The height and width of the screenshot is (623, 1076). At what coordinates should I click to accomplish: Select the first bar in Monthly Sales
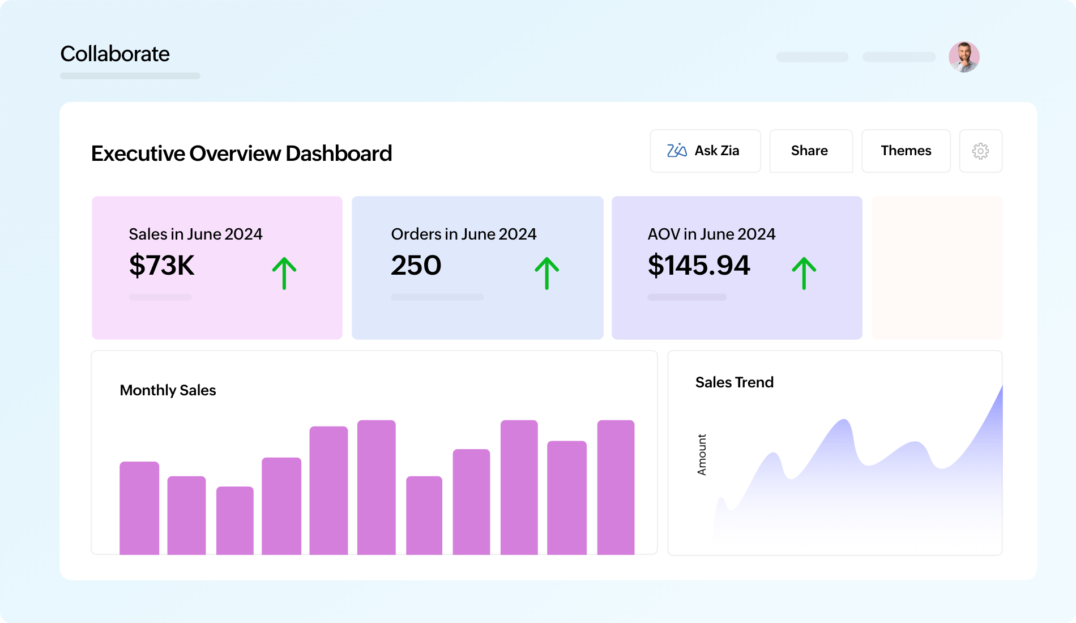coord(139,508)
